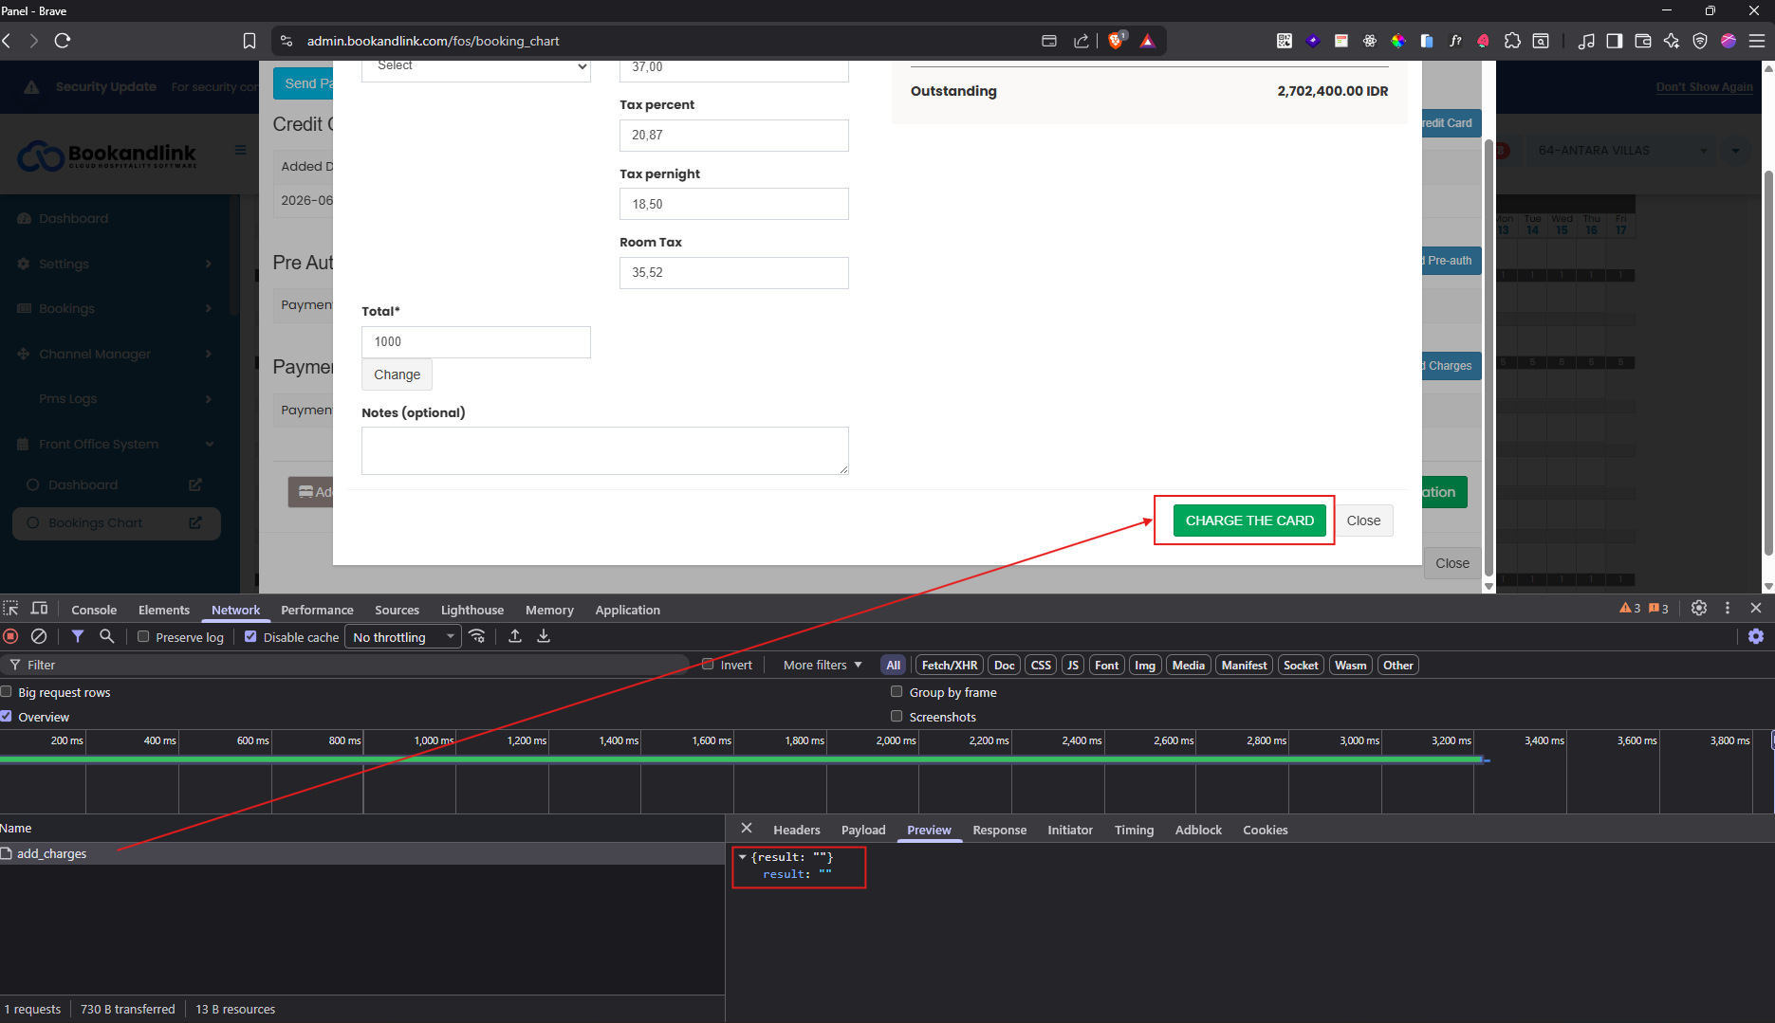This screenshot has width=1775, height=1023.
Task: Open DevTools three-dot customize menu
Action: tap(1728, 608)
